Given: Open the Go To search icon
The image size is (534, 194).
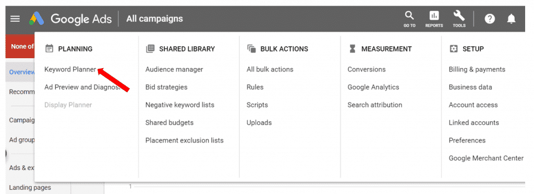Looking at the screenshot, I should pos(409,19).
